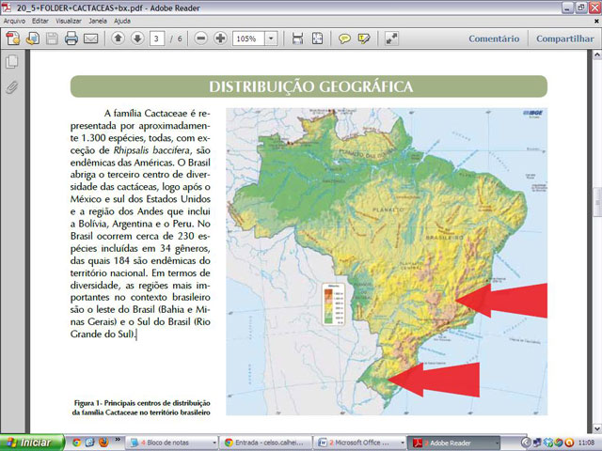This screenshot has width=602, height=451.
Task: Click the open file toolbar icon
Action: tap(33, 39)
